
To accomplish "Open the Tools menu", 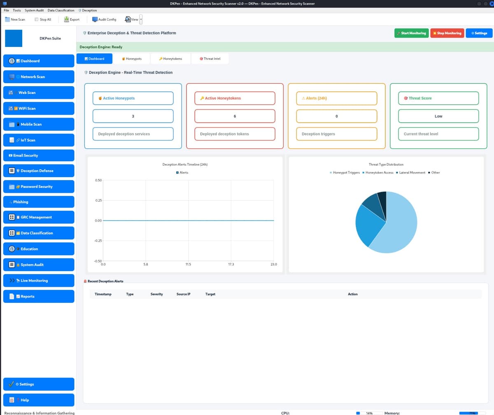I will tap(16, 10).
